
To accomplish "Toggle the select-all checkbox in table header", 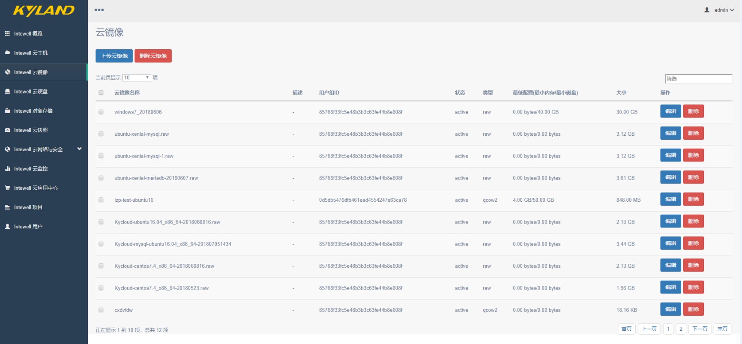I will pyautogui.click(x=101, y=93).
